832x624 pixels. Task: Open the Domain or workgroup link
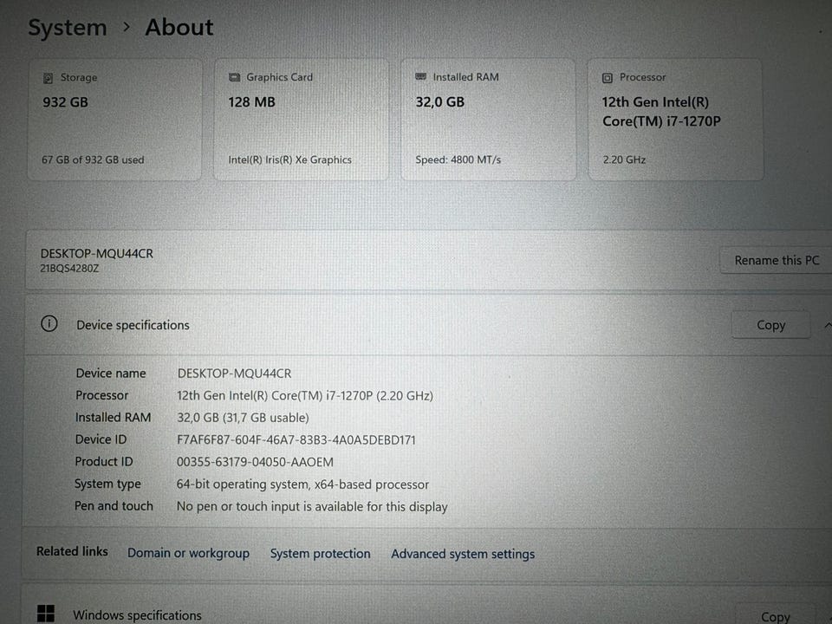click(188, 553)
